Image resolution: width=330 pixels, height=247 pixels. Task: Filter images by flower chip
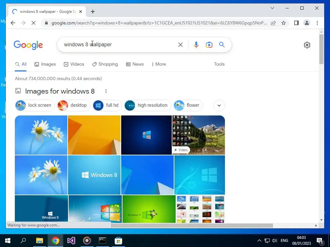188,105
